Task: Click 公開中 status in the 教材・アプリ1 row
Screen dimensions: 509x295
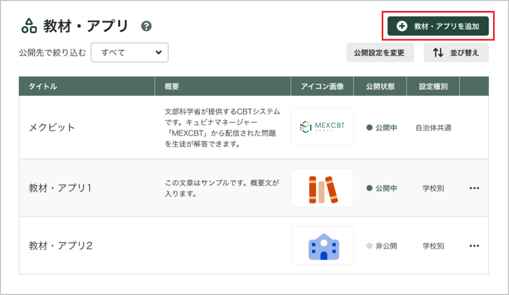Action: pyautogui.click(x=381, y=188)
